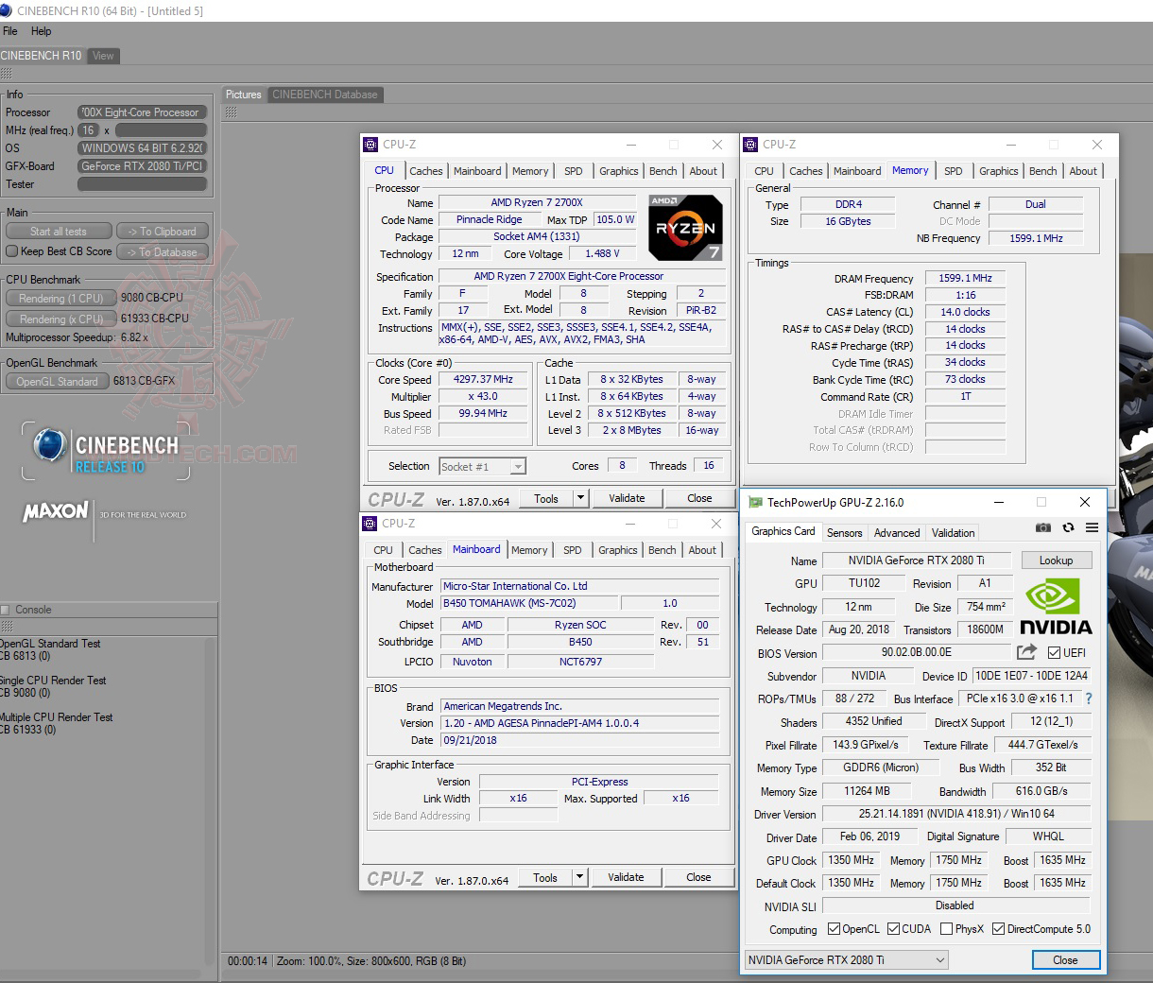This screenshot has width=1153, height=983.
Task: Enable Keep Best CB Score in Cinebench
Action: pyautogui.click(x=11, y=251)
